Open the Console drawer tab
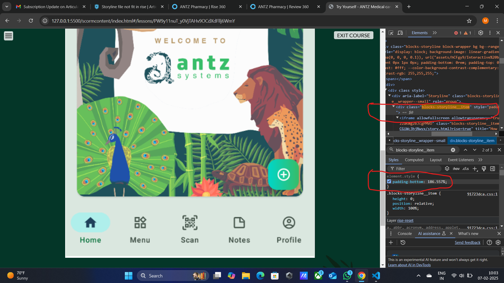The width and height of the screenshot is (504, 283). (x=405, y=234)
